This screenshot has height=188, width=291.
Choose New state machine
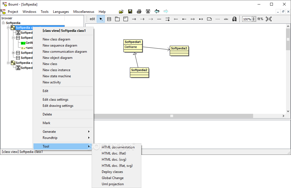coord(63,76)
